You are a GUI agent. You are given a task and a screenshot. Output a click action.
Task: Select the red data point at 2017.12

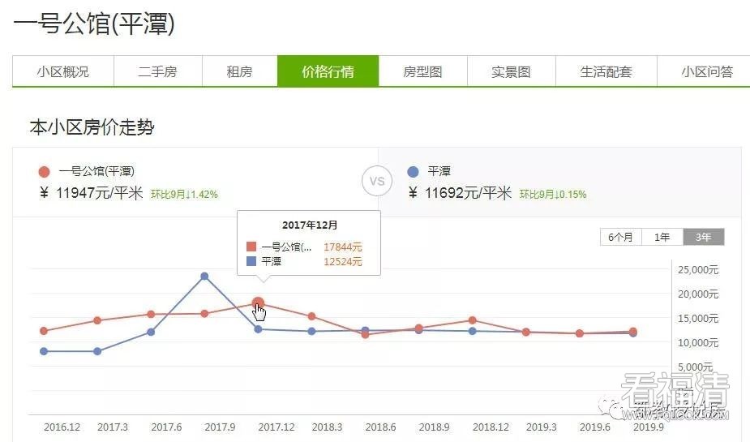[x=258, y=303]
